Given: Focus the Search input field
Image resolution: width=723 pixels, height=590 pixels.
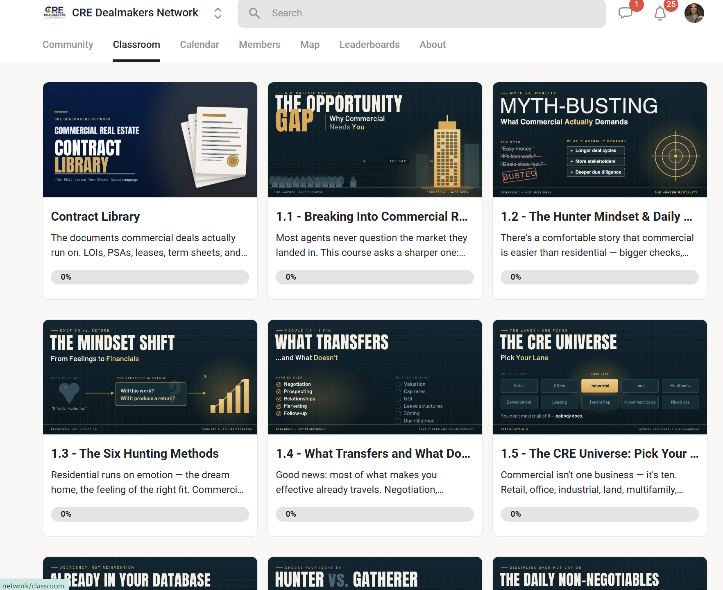Looking at the screenshot, I should (422, 13).
